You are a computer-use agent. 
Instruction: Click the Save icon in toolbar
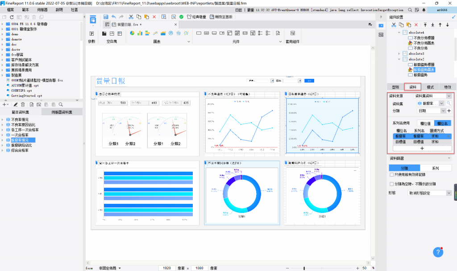point(105,17)
